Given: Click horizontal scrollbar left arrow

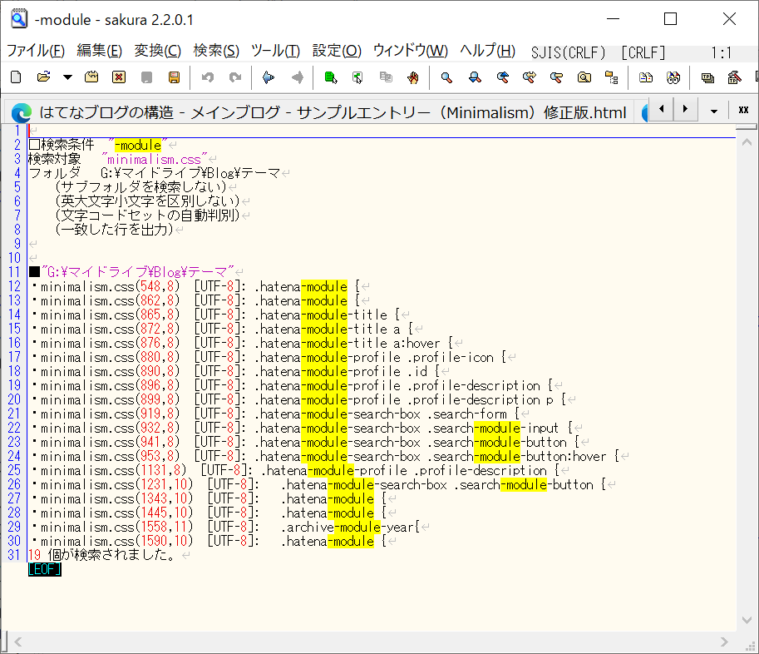Looking at the screenshot, I should tap(18, 642).
